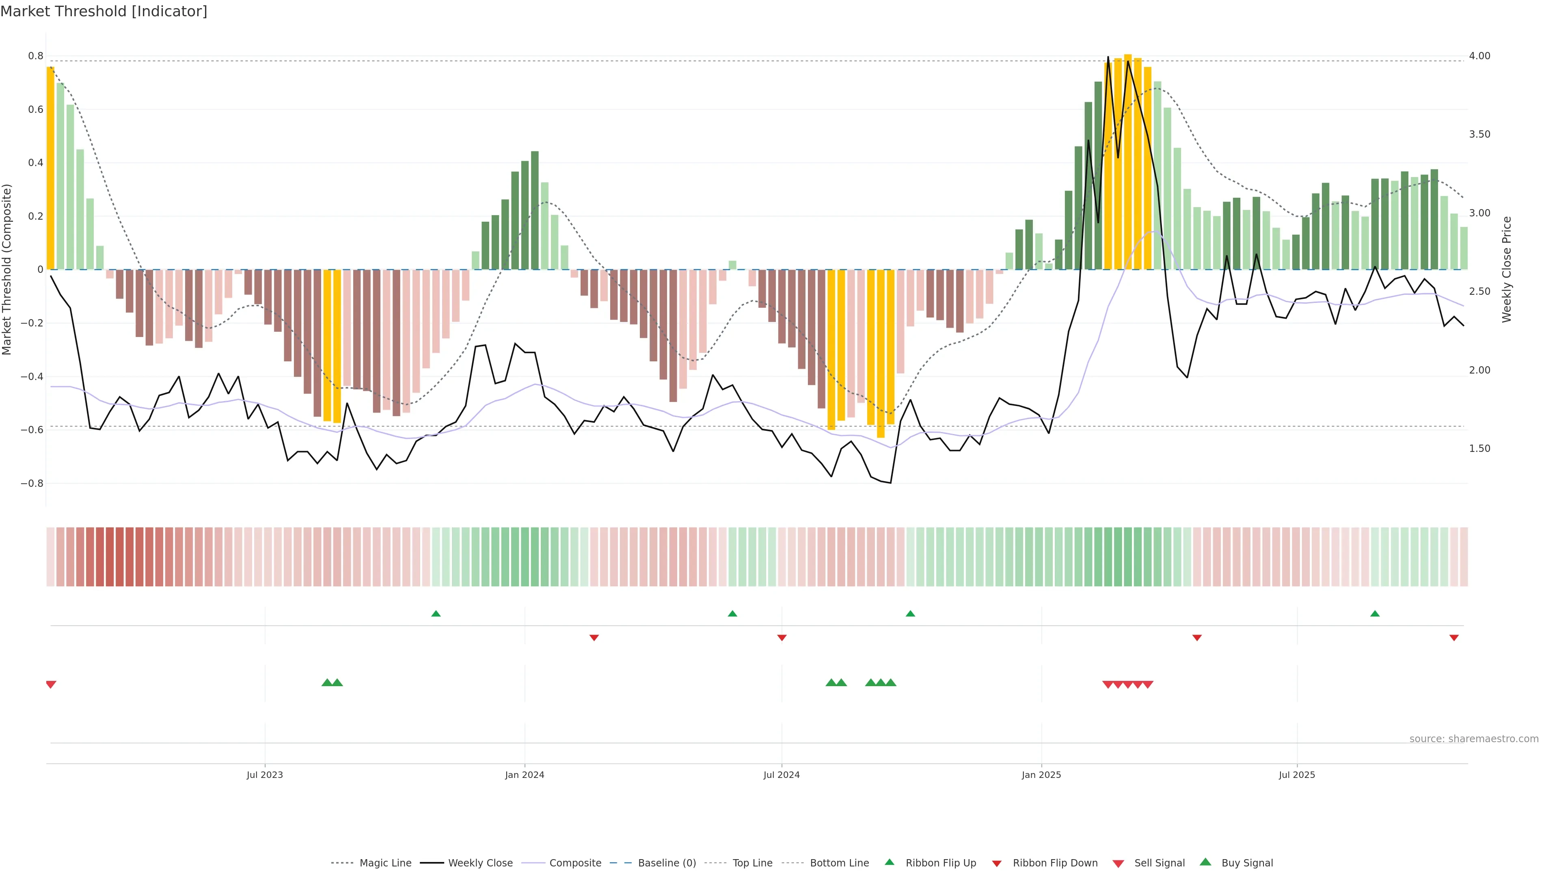Click Buy Signal legend triangle icon
Screen dimensions: 1559x877
[x=1205, y=862]
